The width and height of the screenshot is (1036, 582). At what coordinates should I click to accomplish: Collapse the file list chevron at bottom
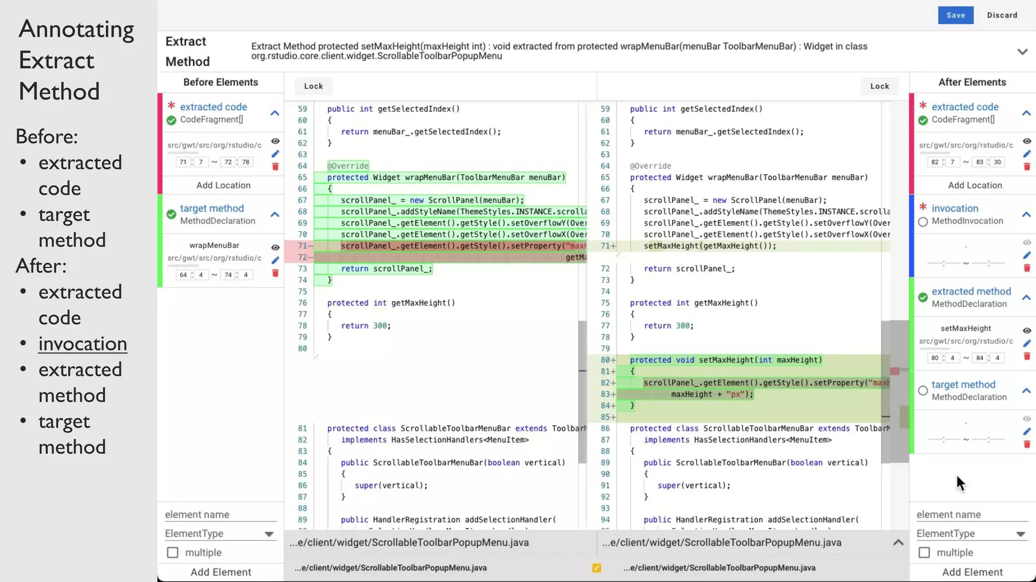coord(898,543)
